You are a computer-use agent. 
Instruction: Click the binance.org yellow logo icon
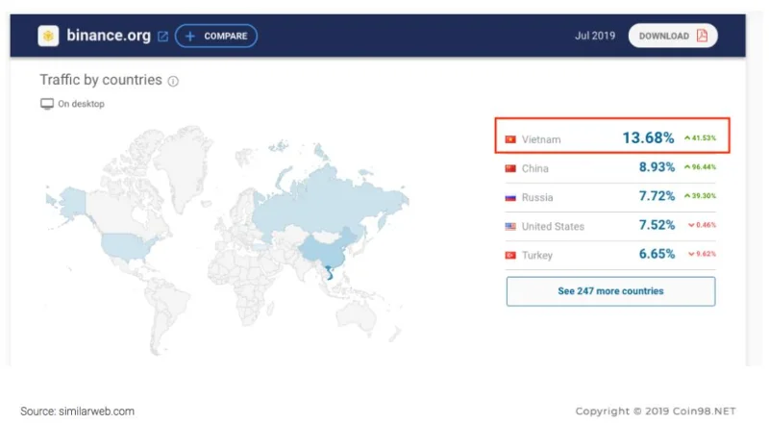pos(48,36)
